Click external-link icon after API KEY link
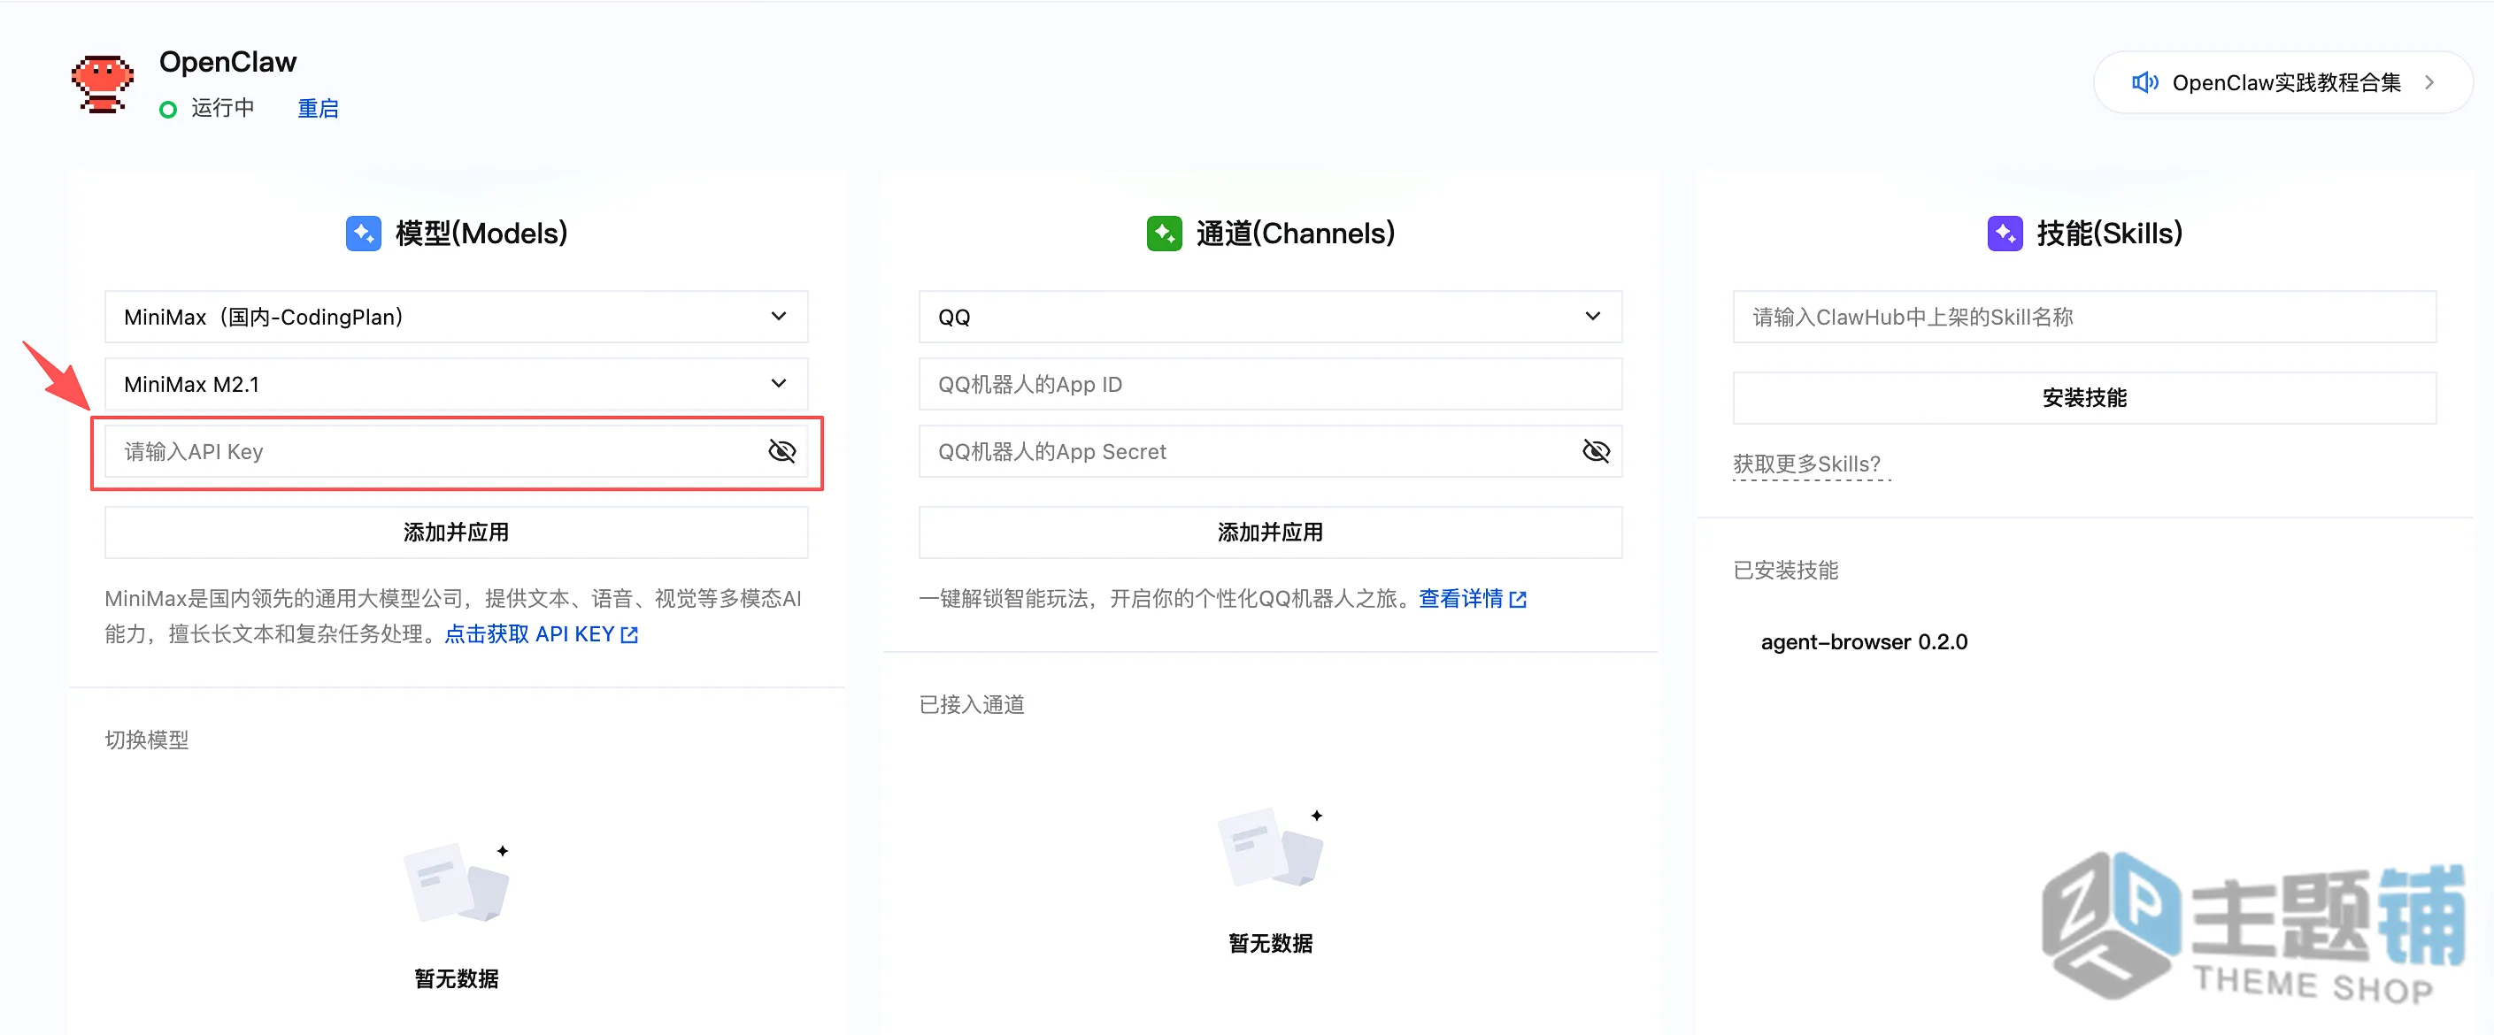 (x=629, y=635)
